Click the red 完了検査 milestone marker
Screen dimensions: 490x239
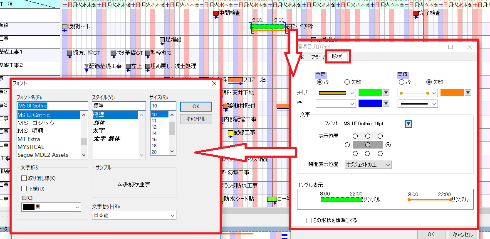[416, 13]
